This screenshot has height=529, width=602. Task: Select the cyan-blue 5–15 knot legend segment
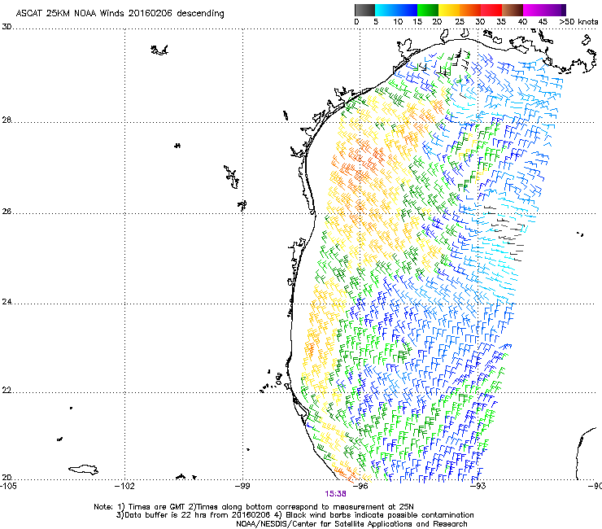(396, 10)
